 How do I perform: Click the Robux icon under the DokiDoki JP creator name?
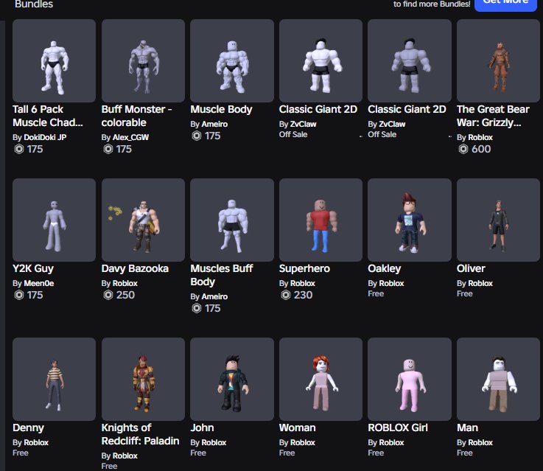pos(19,149)
